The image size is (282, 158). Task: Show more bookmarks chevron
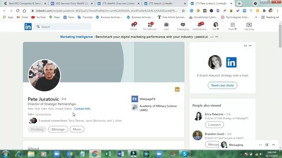point(256,17)
